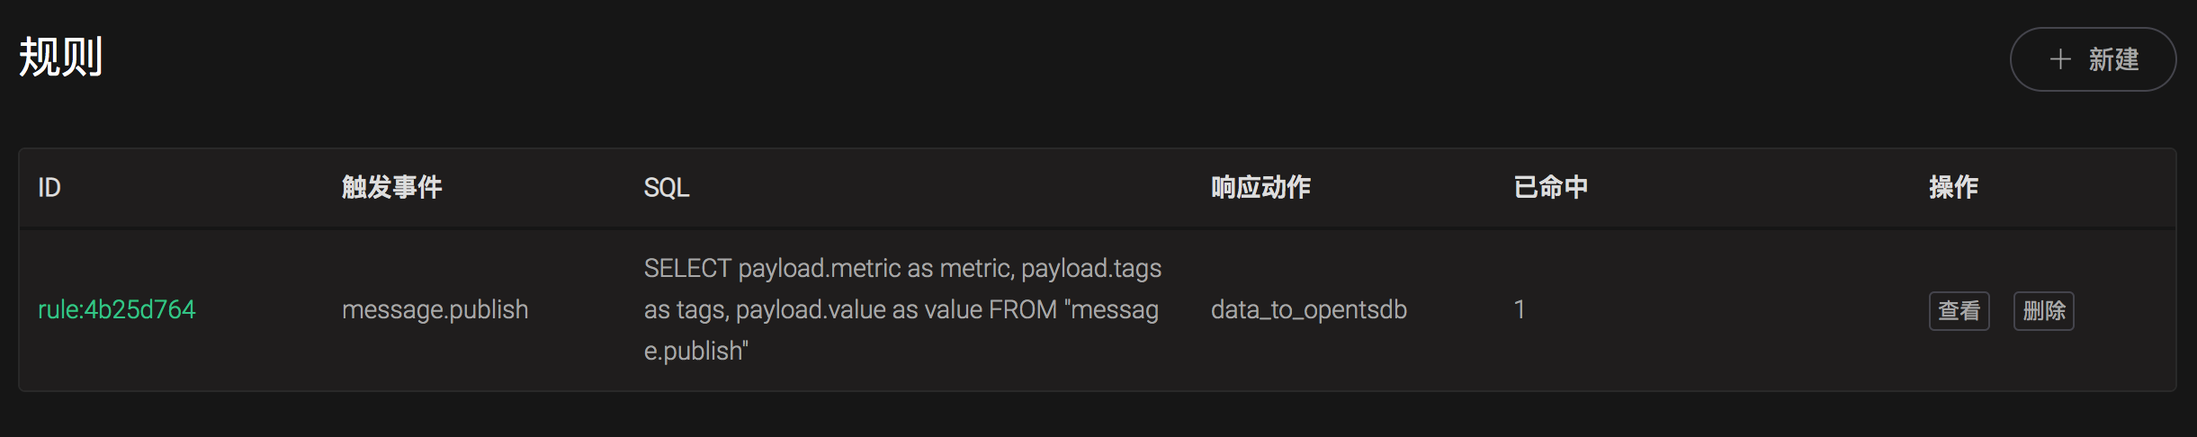Click the 触发事件 column header

pos(391,187)
